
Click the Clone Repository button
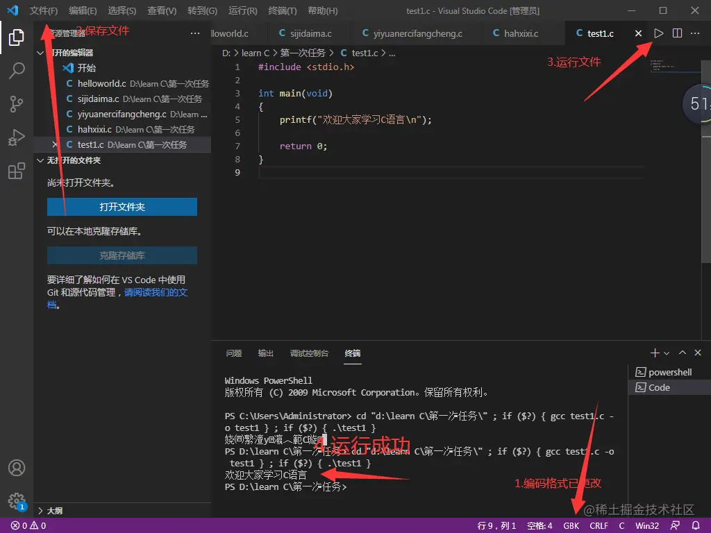pyautogui.click(x=122, y=255)
